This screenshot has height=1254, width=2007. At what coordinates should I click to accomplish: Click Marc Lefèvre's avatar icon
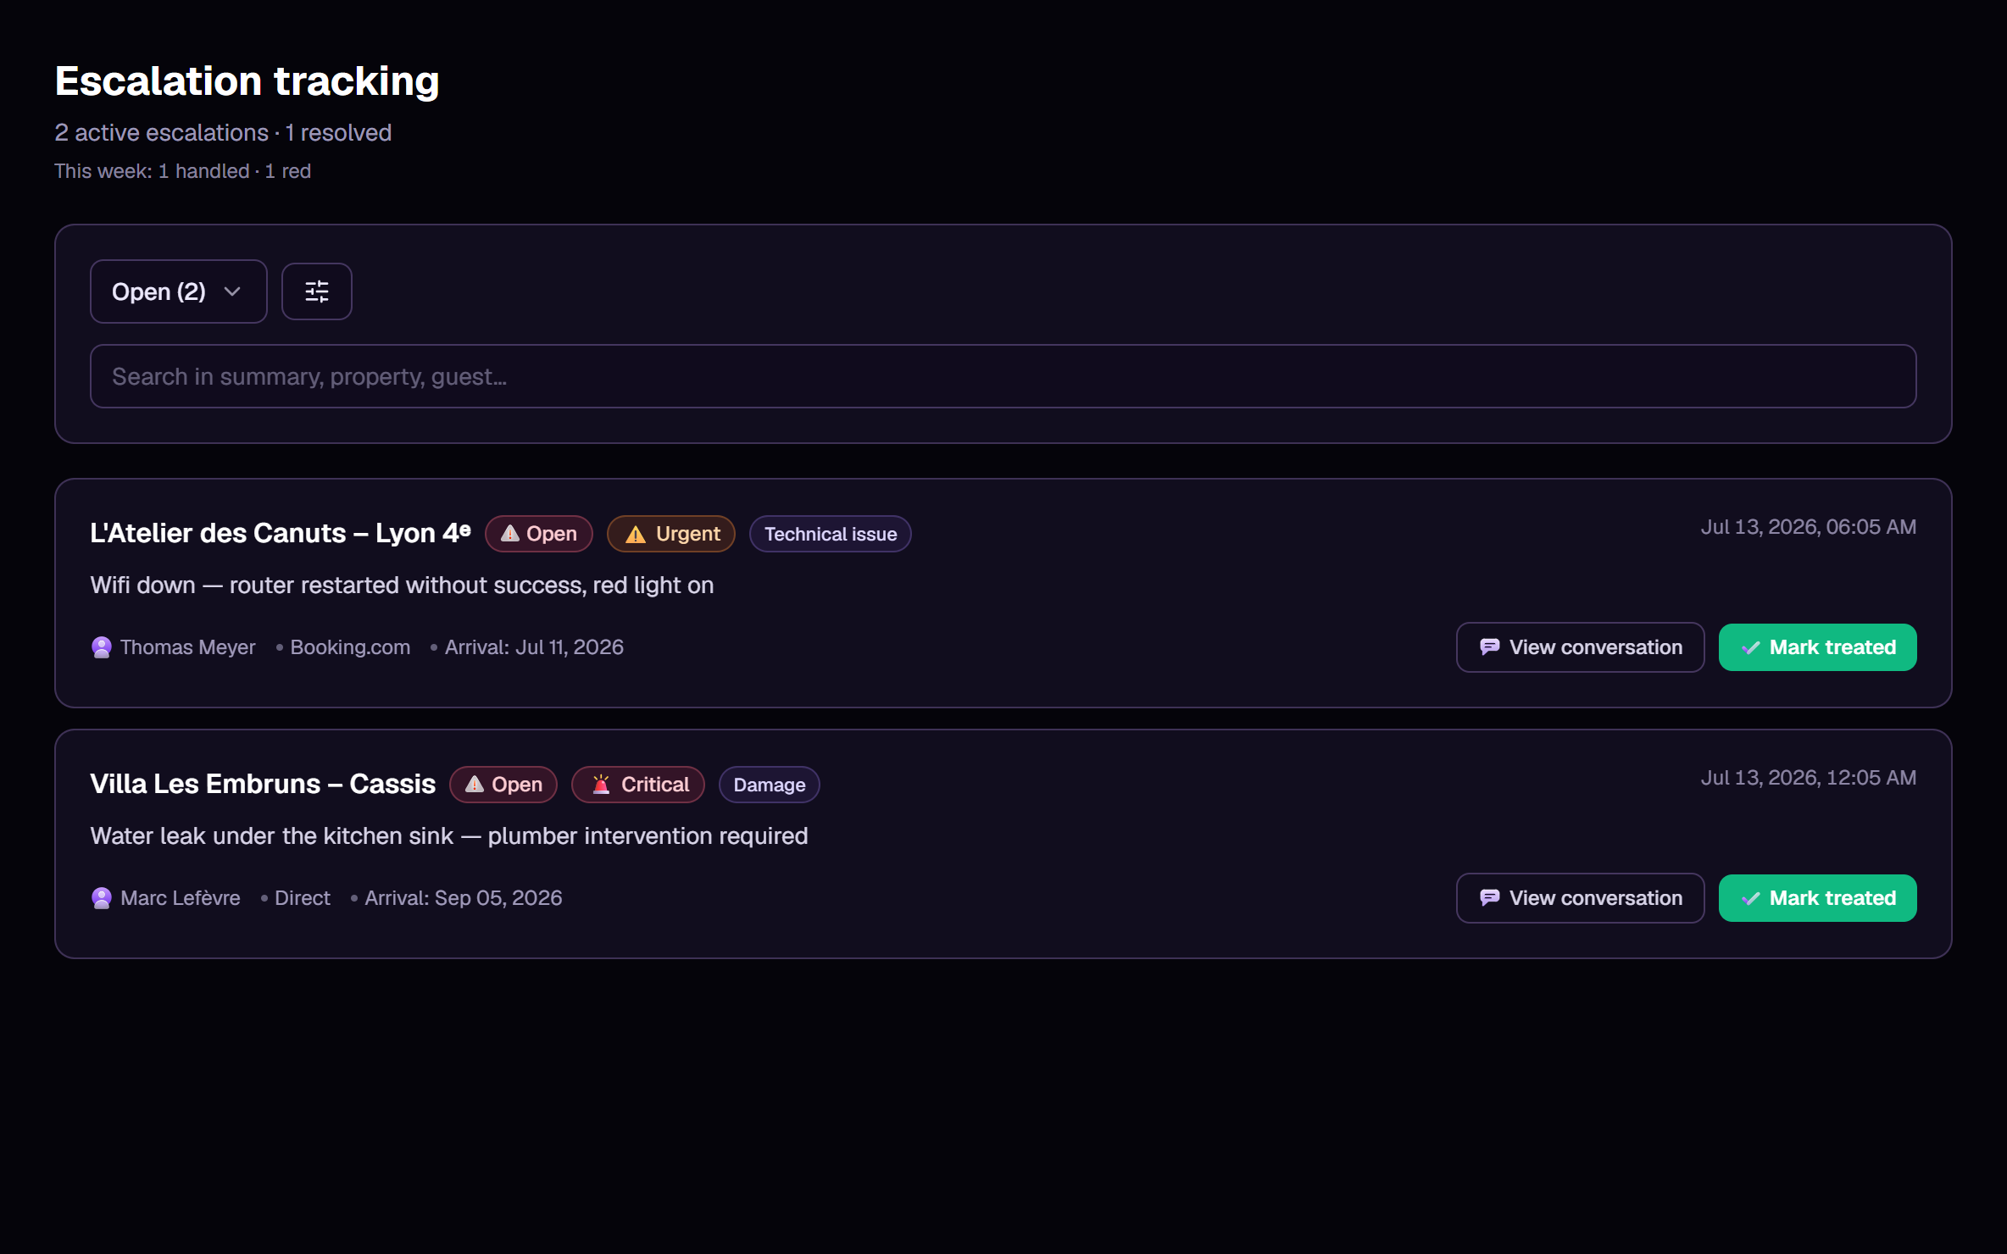pyautogui.click(x=102, y=898)
